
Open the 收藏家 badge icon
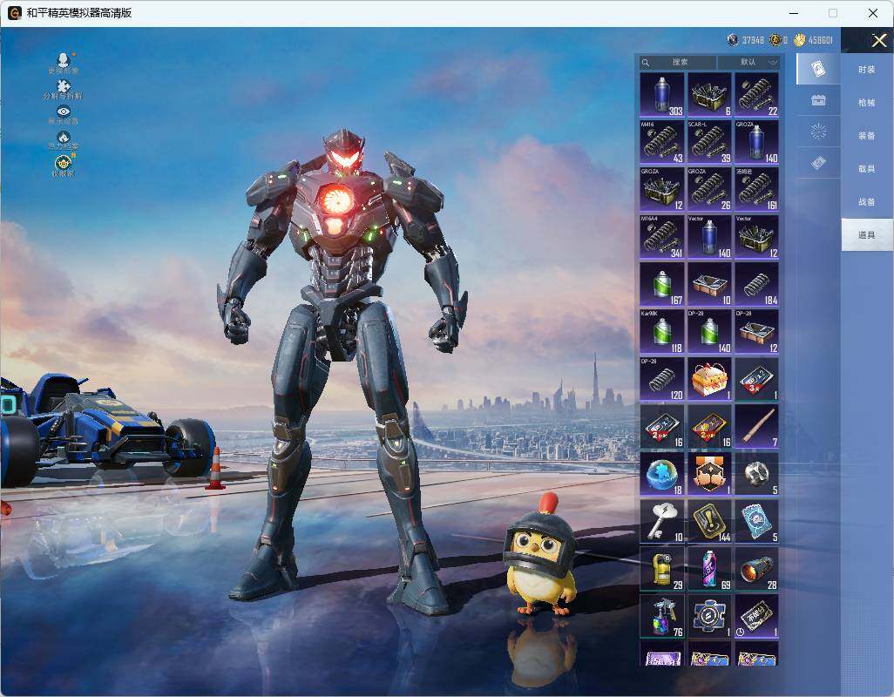(64, 163)
